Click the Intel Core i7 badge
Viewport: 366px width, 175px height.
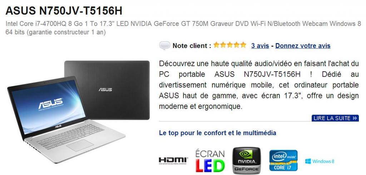(x=283, y=161)
